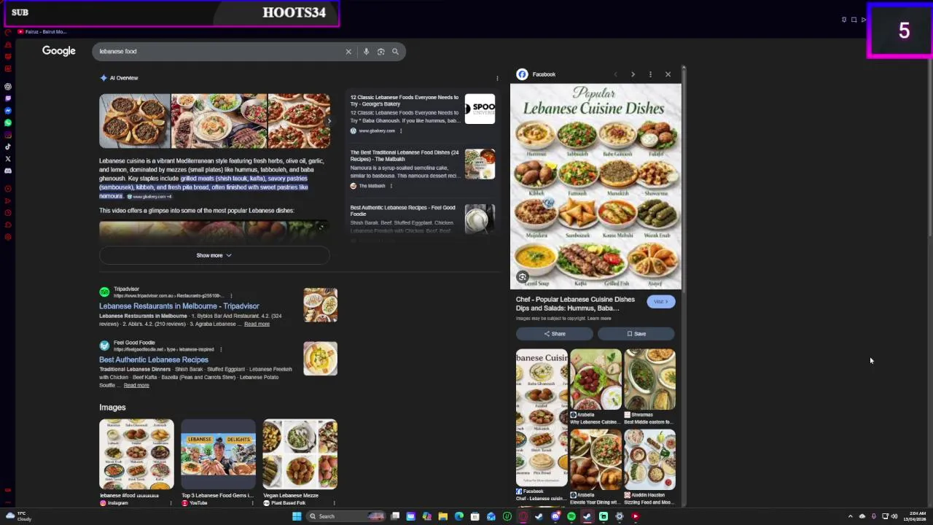Open image preview three-dot menu
This screenshot has height=525, width=933.
[x=650, y=74]
